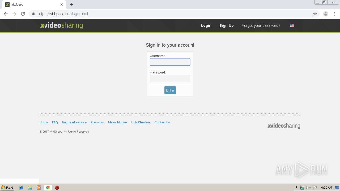Screen dimensions: 340x191
Task: Click the padlock site info icon
Action: coord(33,14)
